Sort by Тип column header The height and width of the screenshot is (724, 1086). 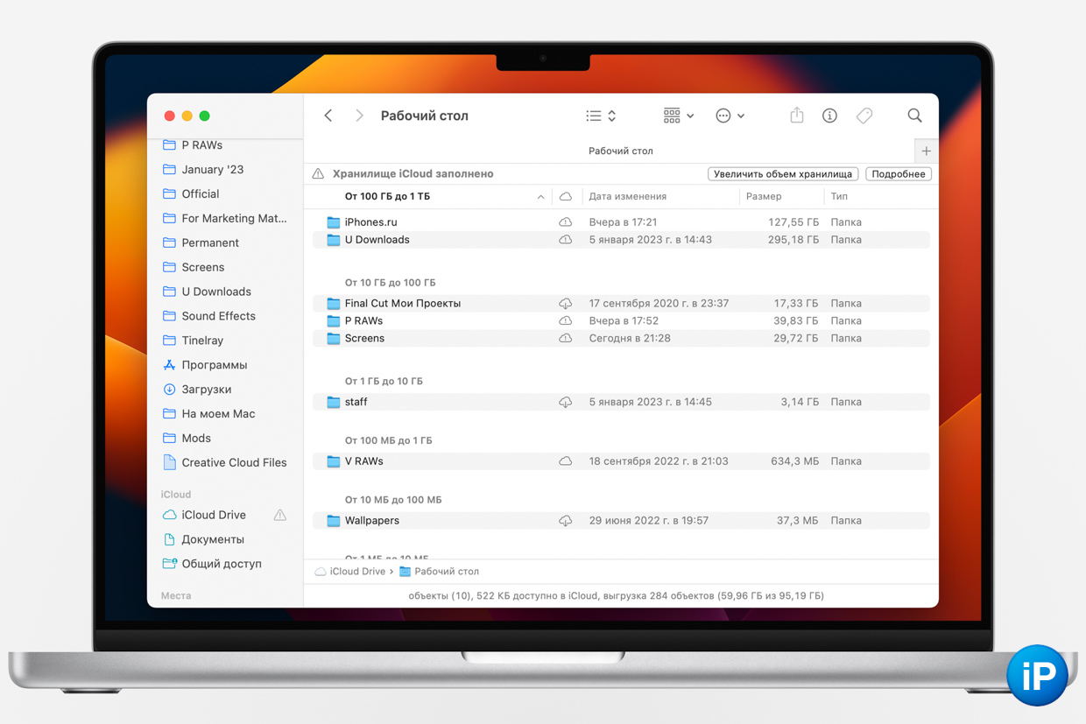coord(839,197)
